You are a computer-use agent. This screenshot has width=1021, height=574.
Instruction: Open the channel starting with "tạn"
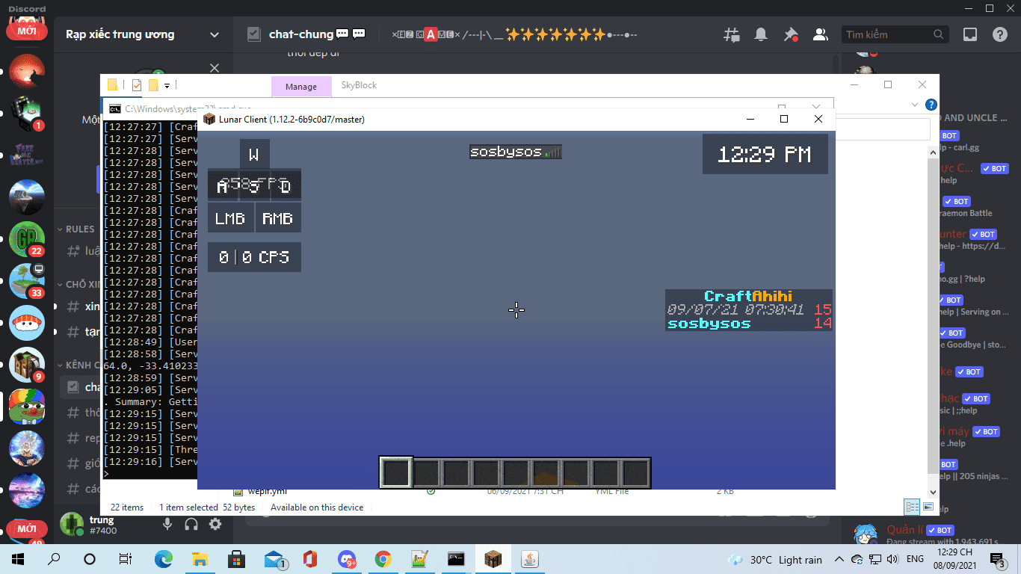click(x=81, y=332)
